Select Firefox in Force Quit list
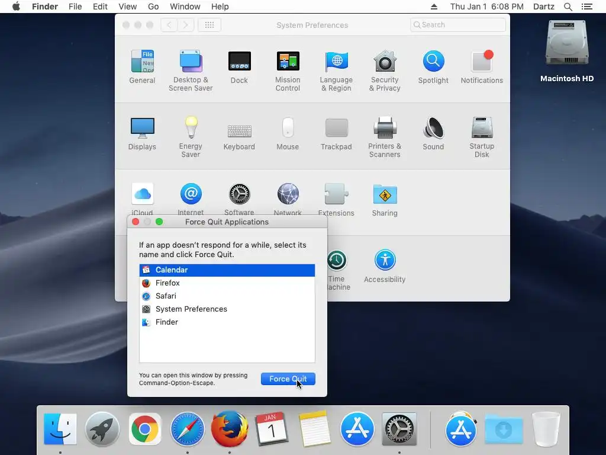 point(227,283)
